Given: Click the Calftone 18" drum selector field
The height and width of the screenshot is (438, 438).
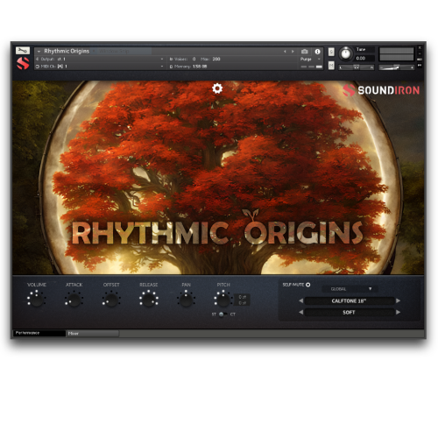Looking at the screenshot, I should [x=350, y=301].
